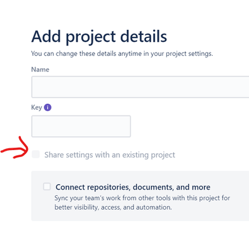This screenshot has height=230, width=249.
Task: Select the project Key input box
Action: (x=81, y=126)
